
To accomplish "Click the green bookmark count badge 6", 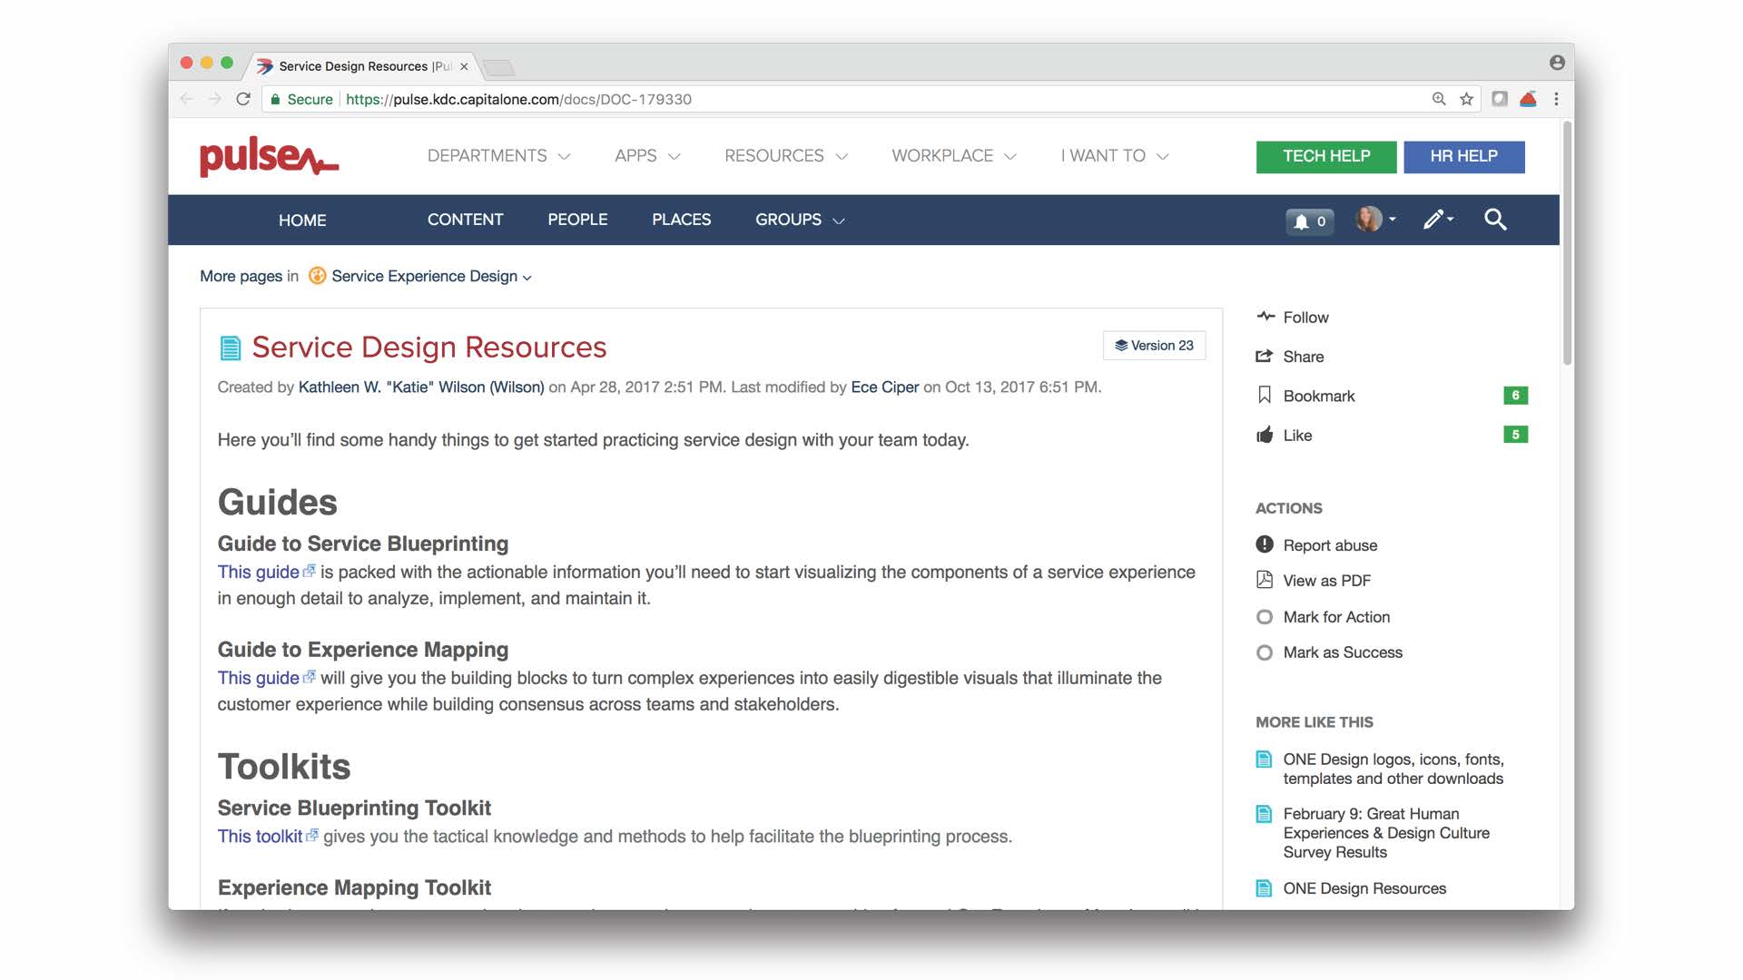I will point(1515,396).
